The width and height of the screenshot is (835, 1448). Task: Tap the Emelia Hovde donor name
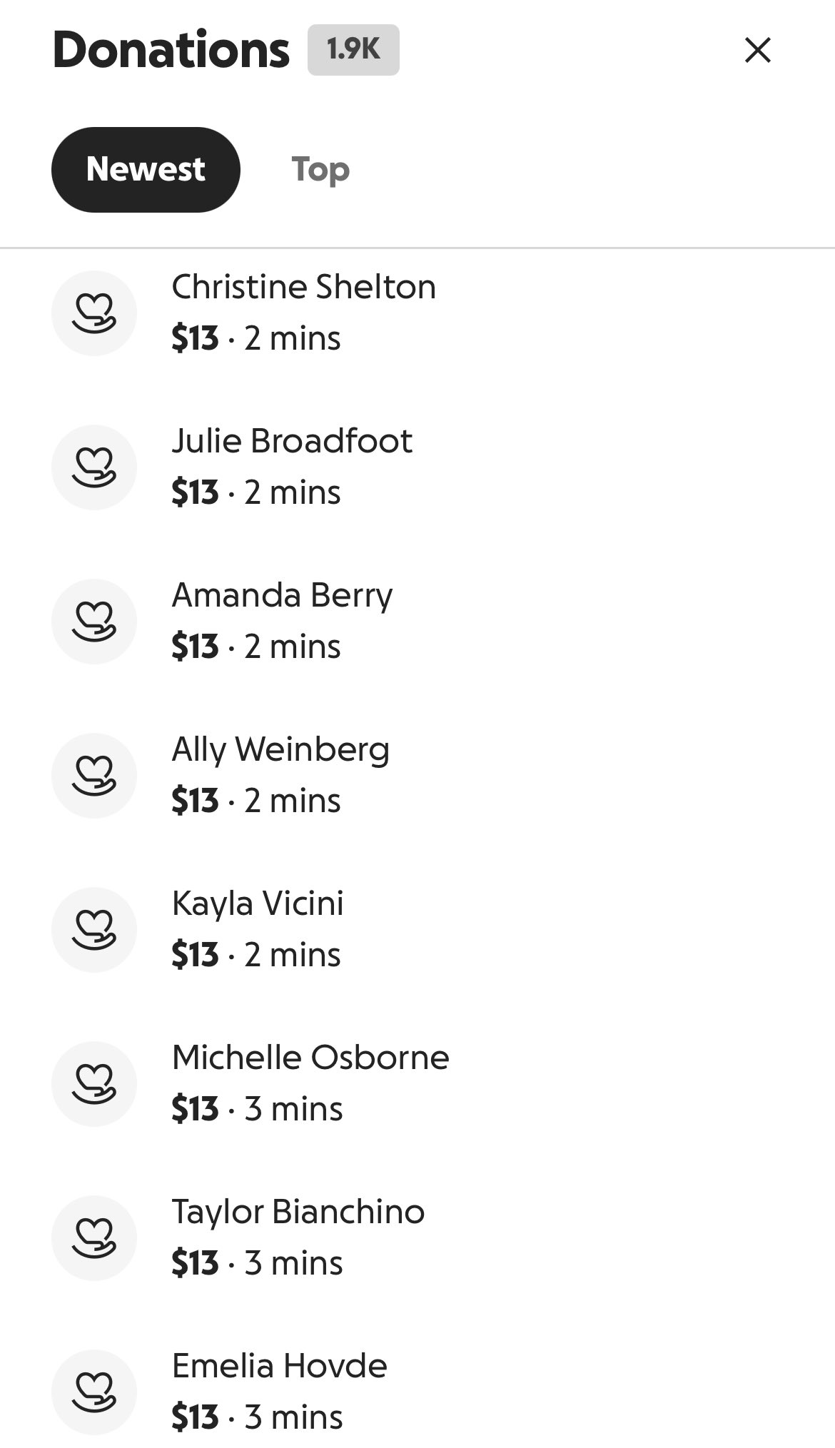[279, 1366]
